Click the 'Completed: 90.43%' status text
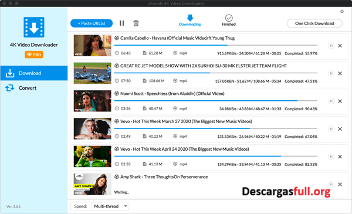This screenshot has width=352, height=214. pyautogui.click(x=301, y=109)
